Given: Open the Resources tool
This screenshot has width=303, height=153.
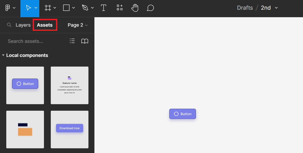Looking at the screenshot, I should 120,8.
